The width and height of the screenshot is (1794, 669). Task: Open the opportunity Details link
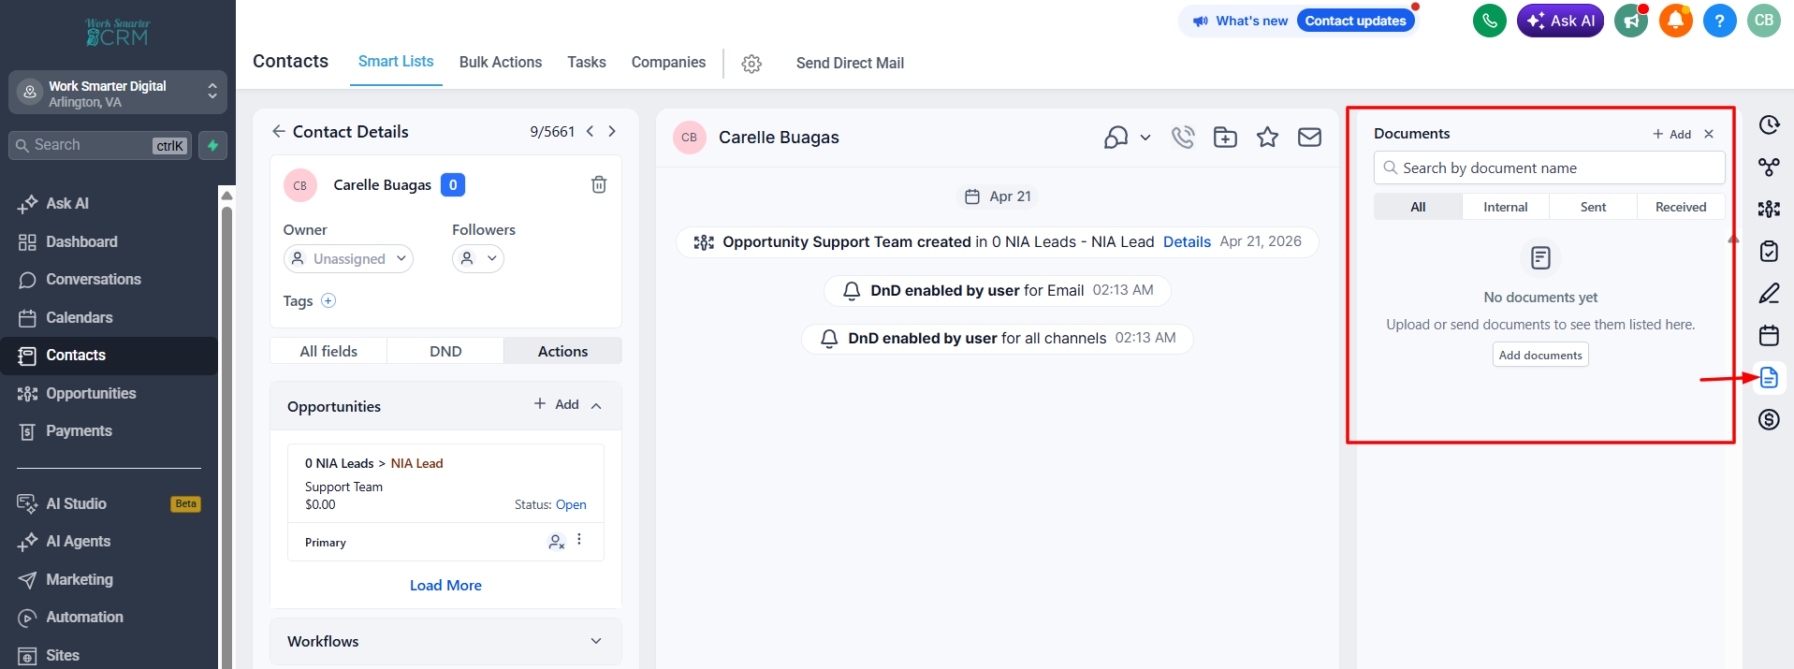click(x=1187, y=241)
